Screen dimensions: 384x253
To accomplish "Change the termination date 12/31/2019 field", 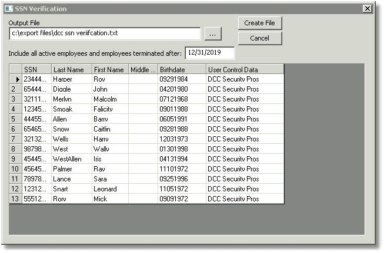I will pyautogui.click(x=209, y=53).
